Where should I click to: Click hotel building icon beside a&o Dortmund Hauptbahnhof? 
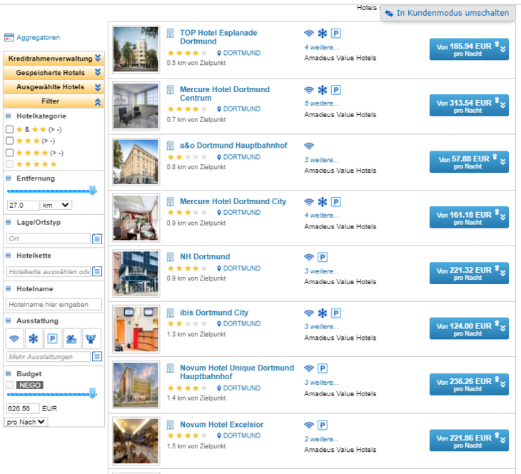(x=170, y=146)
